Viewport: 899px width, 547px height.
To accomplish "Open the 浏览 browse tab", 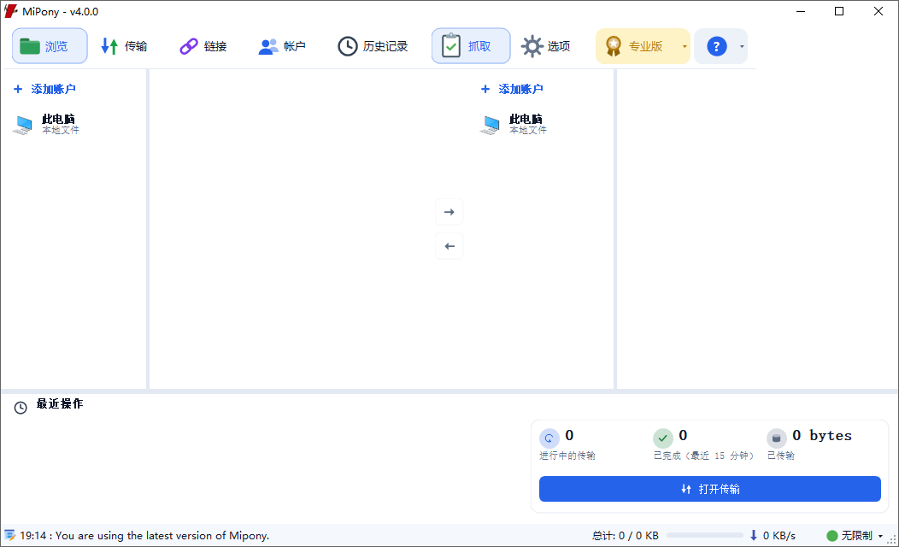I will (50, 46).
